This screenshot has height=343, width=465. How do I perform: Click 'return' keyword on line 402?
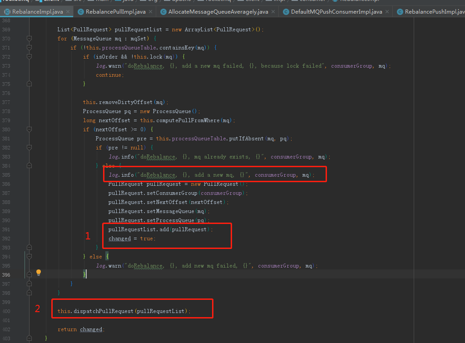pos(67,329)
